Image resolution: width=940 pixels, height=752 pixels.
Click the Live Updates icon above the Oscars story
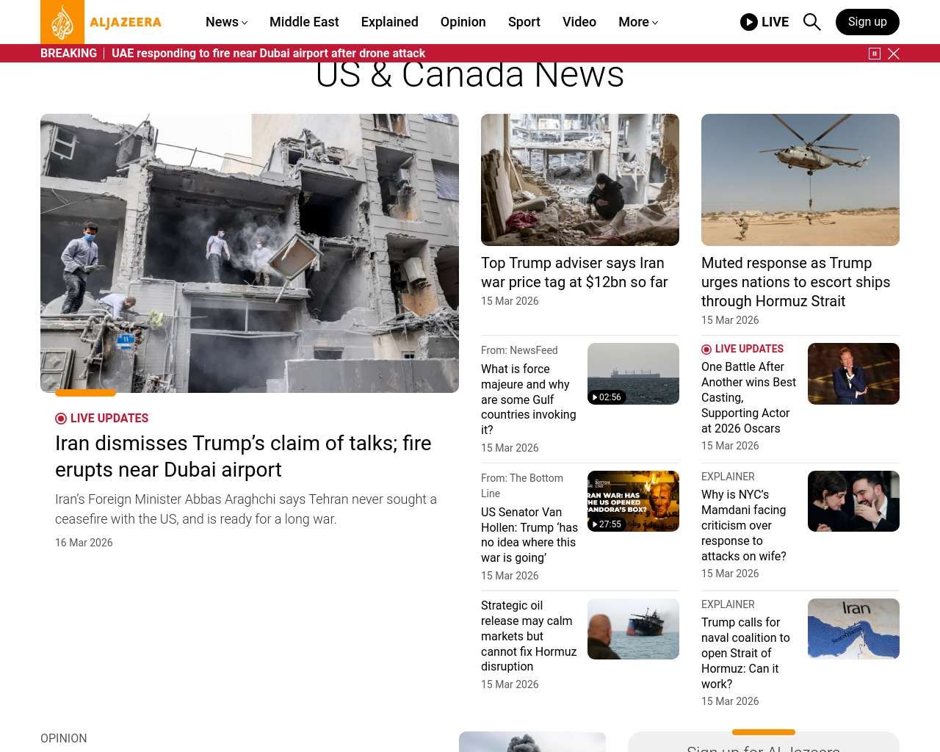pyautogui.click(x=706, y=350)
